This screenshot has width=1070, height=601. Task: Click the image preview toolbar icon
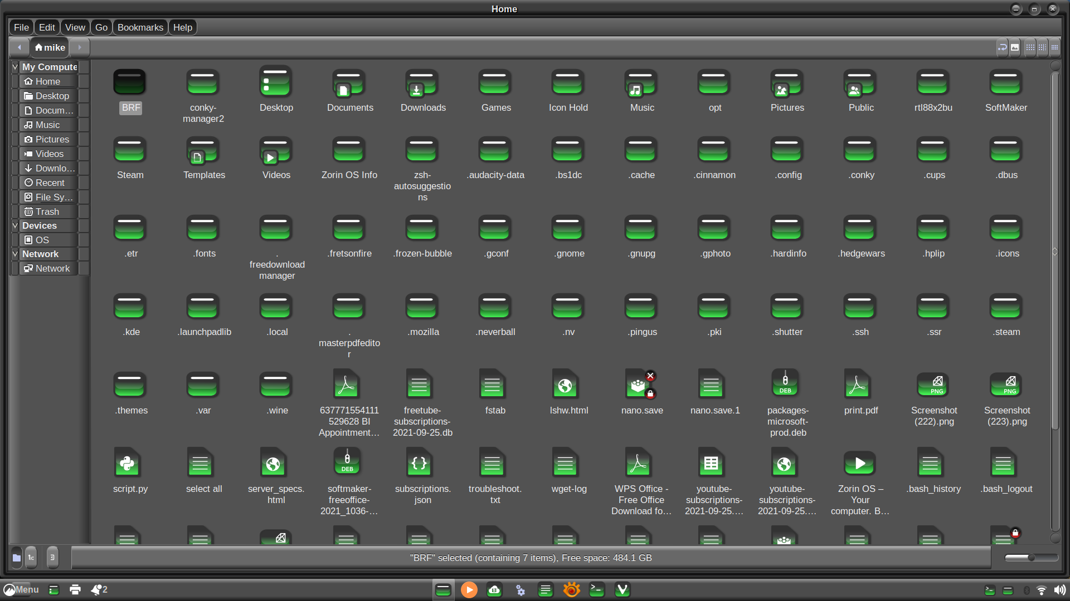point(1015,47)
